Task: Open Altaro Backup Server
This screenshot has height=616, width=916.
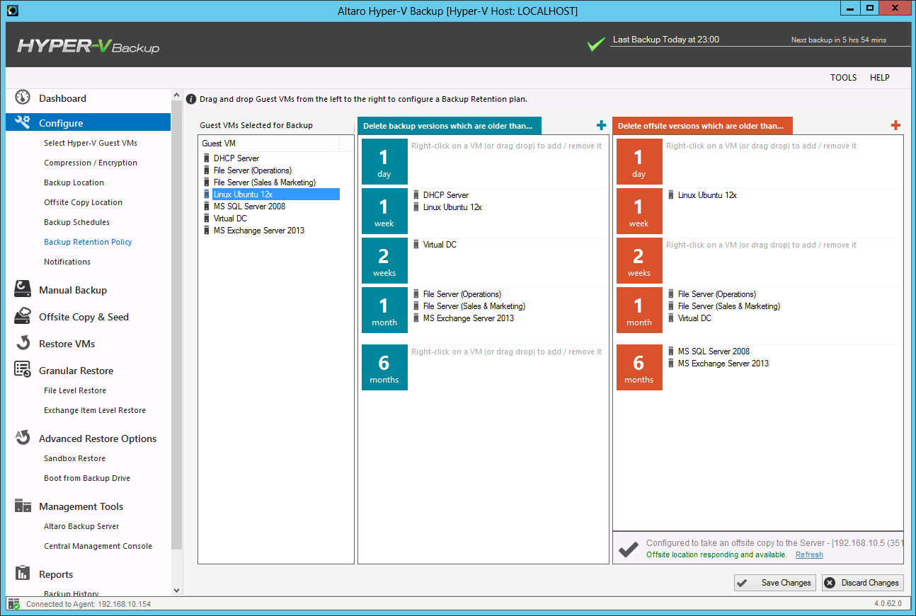Action: pyautogui.click(x=81, y=526)
